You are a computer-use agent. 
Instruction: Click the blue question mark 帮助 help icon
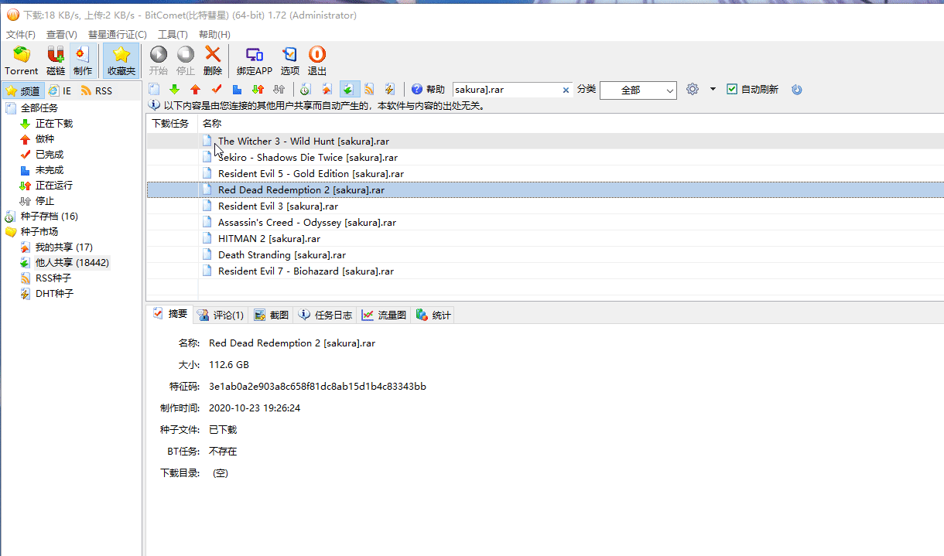[x=417, y=90]
